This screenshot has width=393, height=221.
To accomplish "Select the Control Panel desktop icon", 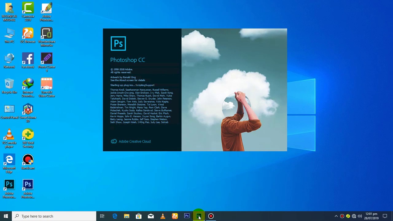I will (9, 111).
